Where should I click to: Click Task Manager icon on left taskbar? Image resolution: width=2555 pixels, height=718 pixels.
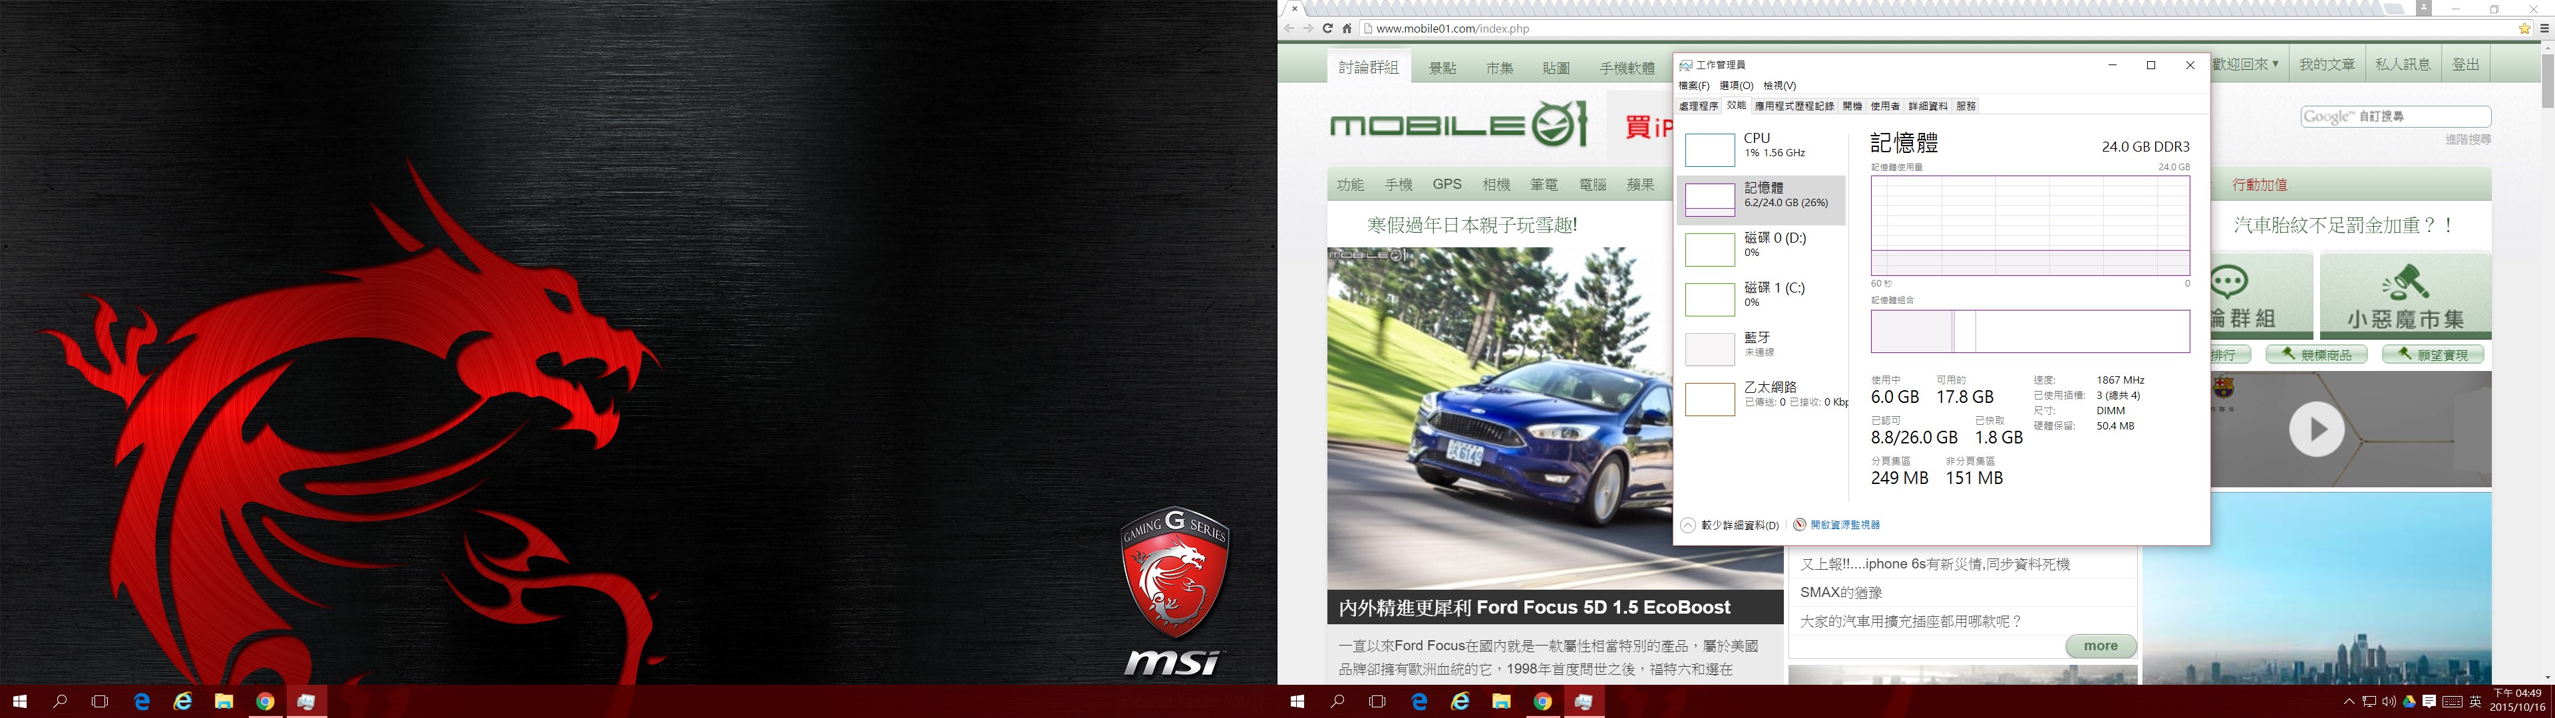(307, 701)
